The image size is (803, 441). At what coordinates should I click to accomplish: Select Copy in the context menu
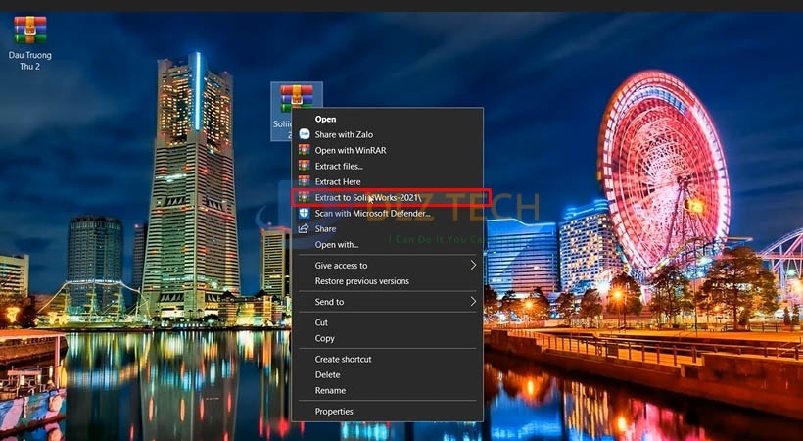pos(325,338)
